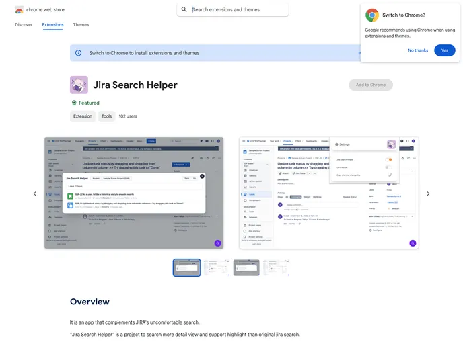Open the Themes tab
Viewport: 463px width, 344px height.
click(x=81, y=25)
